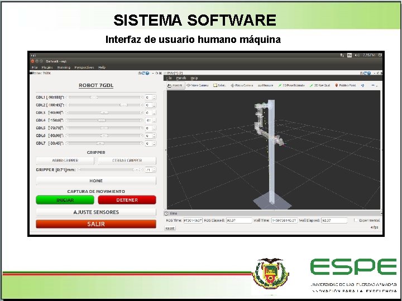Select the 2D Nav Goal tool
The height and width of the screenshot is (301, 402).
[x=320, y=85]
